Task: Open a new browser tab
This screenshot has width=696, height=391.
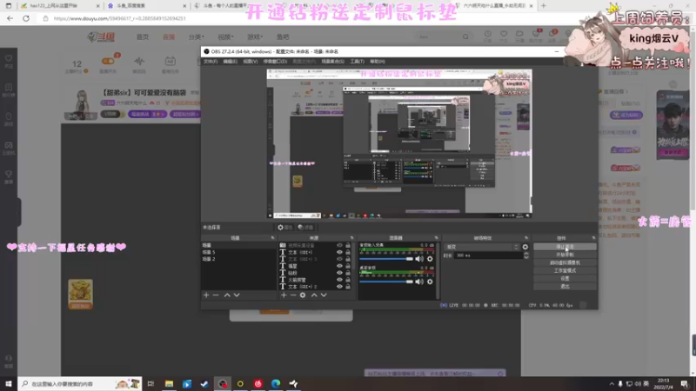Action: coord(543,6)
